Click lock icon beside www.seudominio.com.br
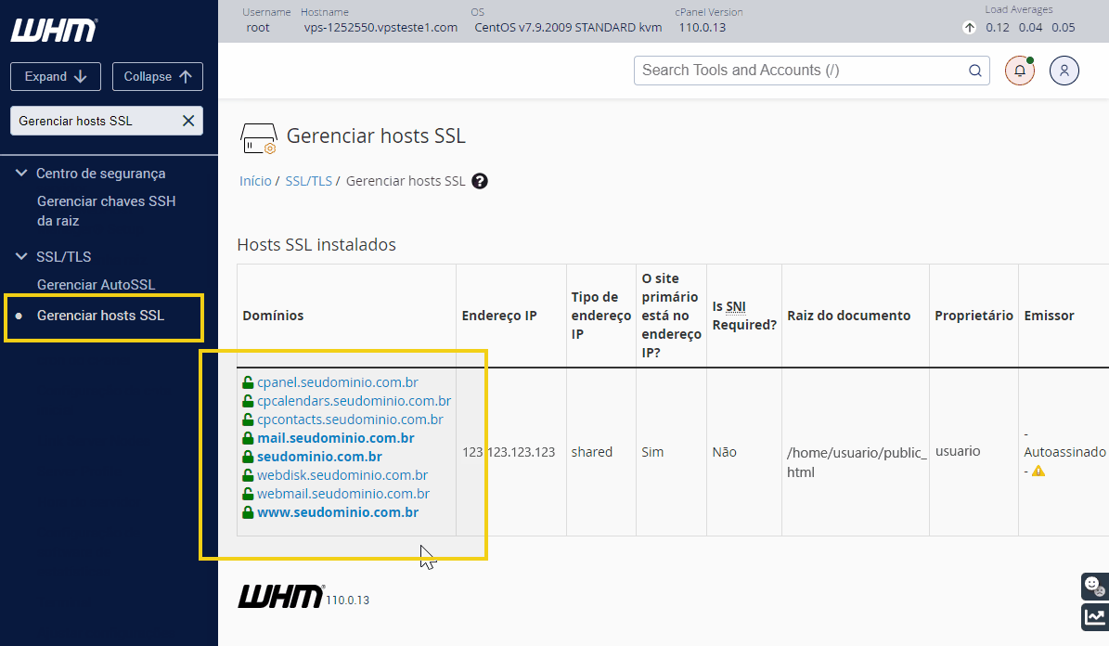Image resolution: width=1109 pixels, height=646 pixels. [248, 513]
